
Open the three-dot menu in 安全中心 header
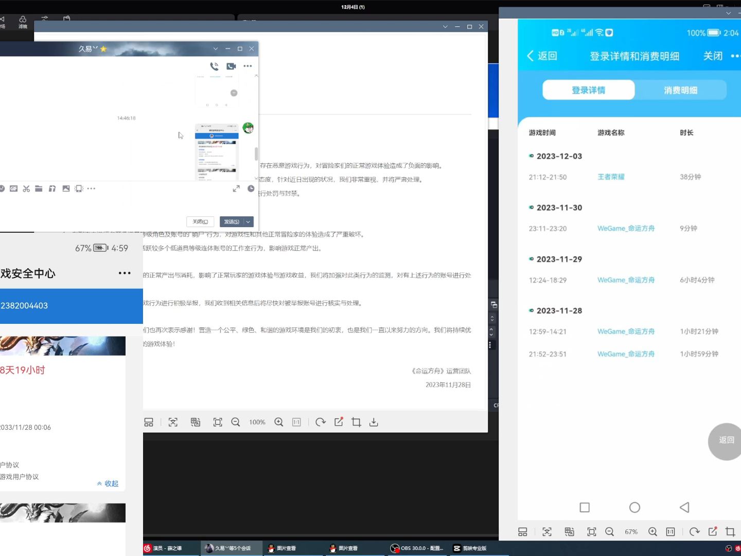(x=125, y=273)
